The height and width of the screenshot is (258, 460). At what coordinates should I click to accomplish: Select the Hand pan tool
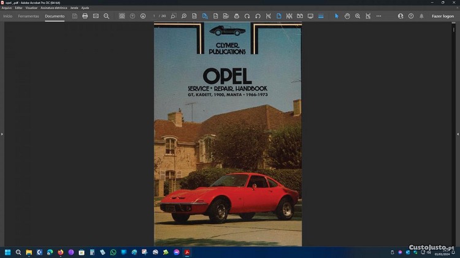click(347, 16)
